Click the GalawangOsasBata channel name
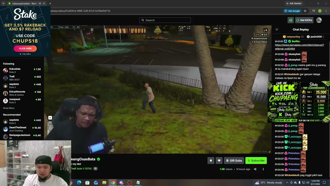330x186 pixels. (x=83, y=159)
